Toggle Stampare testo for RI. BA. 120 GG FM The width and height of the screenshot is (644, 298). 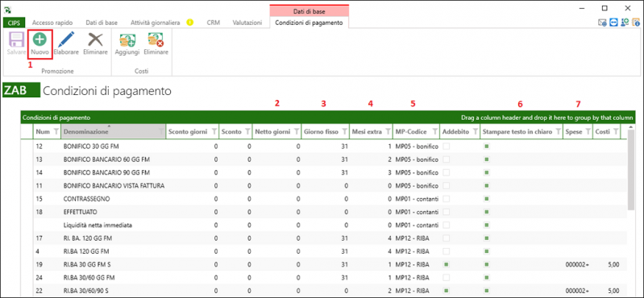[487, 238]
